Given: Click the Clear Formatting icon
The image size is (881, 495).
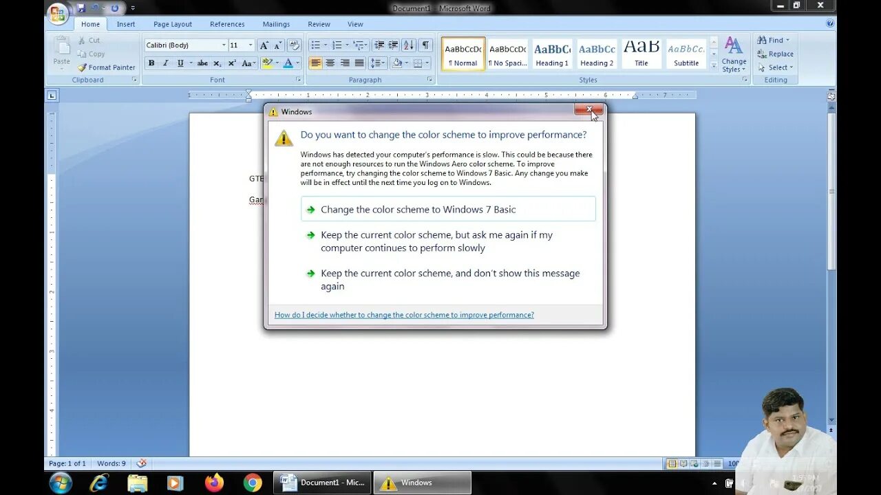Looking at the screenshot, I should point(294,45).
